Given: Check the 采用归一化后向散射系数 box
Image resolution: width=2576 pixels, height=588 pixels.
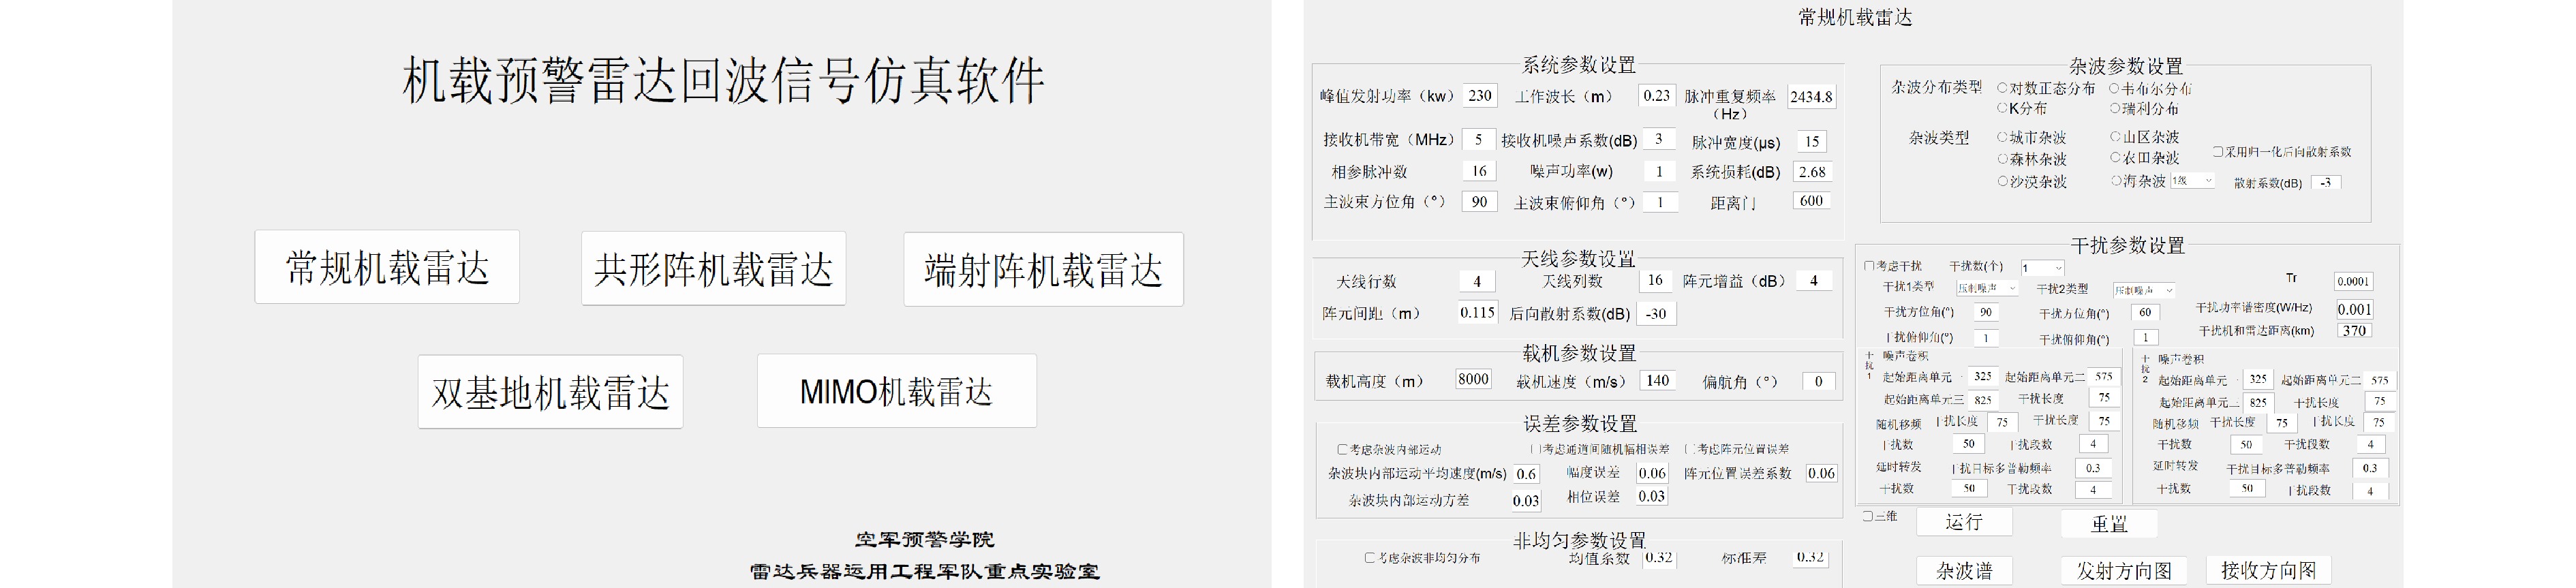Looking at the screenshot, I should pyautogui.click(x=2218, y=152).
